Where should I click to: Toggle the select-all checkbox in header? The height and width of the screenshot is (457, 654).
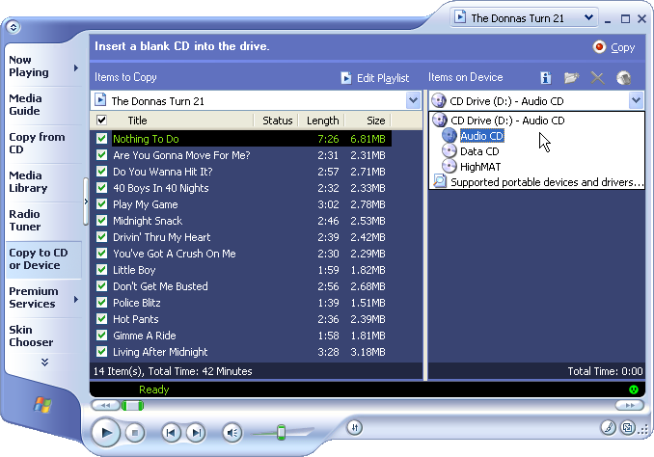click(102, 121)
